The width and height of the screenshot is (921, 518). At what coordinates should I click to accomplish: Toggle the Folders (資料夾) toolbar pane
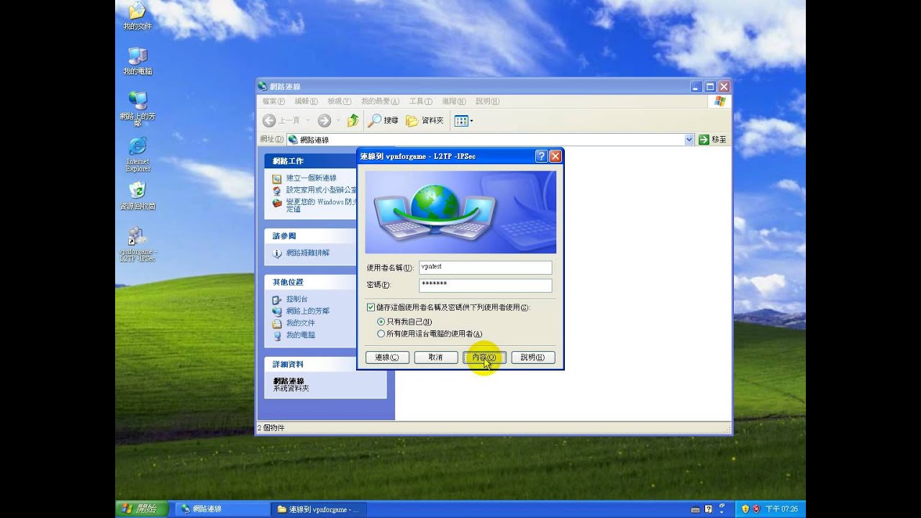pyautogui.click(x=425, y=121)
